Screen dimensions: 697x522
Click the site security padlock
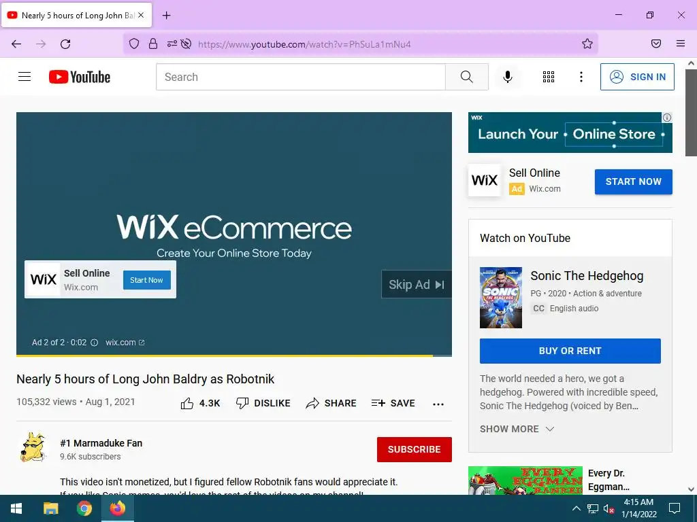153,43
